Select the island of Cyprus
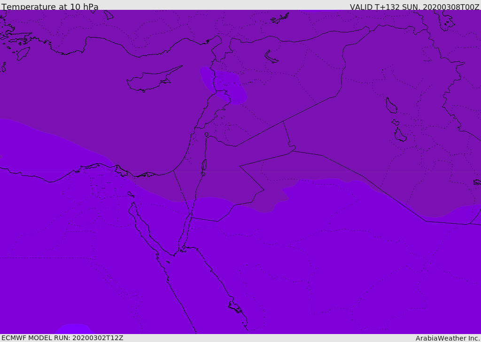This screenshot has width=481, height=342. [149, 81]
